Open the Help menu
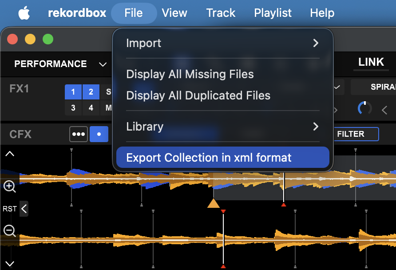396x270 pixels. coord(322,13)
